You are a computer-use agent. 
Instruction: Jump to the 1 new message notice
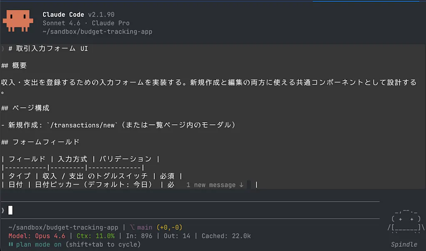tap(215, 185)
